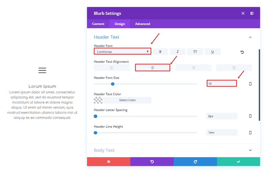Toggle underline header font style
Viewport: 273px width, 177px height.
[213, 52]
